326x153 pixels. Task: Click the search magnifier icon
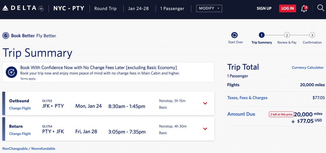pos(321,8)
